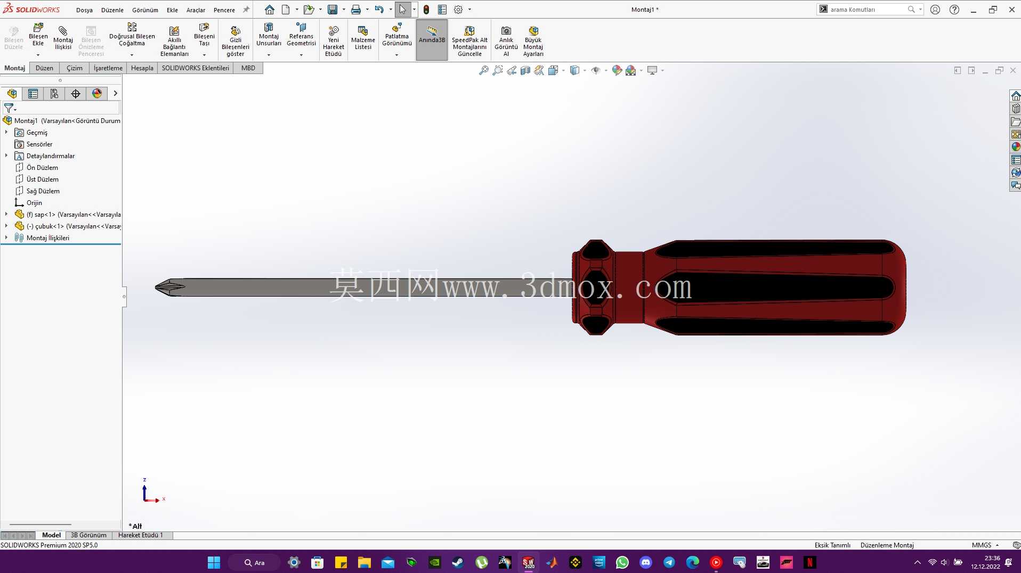Open the Save button dropdown arrow

344,10
